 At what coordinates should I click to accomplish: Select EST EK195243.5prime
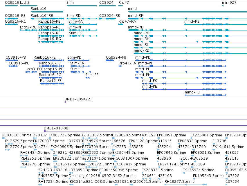point(209,176)
